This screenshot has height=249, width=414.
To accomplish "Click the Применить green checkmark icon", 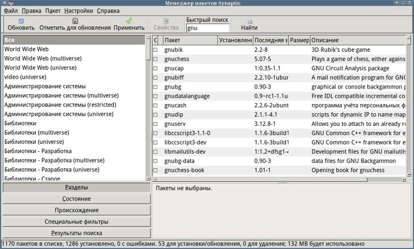I will click(x=129, y=21).
